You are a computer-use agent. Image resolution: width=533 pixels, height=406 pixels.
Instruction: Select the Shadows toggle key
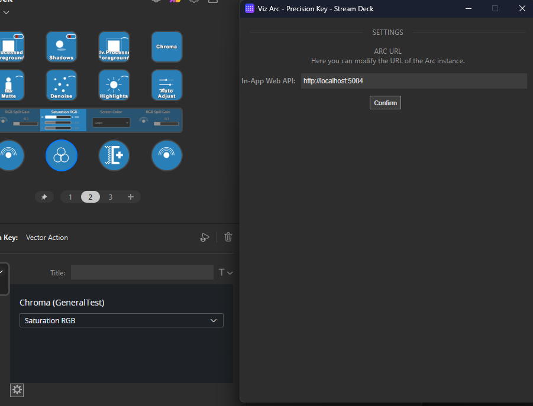[61, 47]
